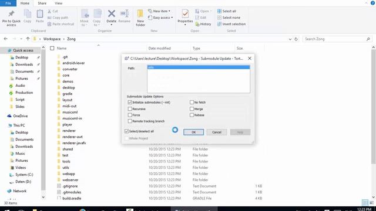Click Copy path in ribbon
The height and width of the screenshot is (211, 376).
point(58,18)
